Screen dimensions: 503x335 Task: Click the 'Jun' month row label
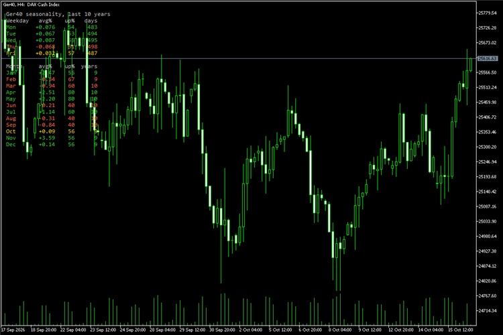[11, 105]
